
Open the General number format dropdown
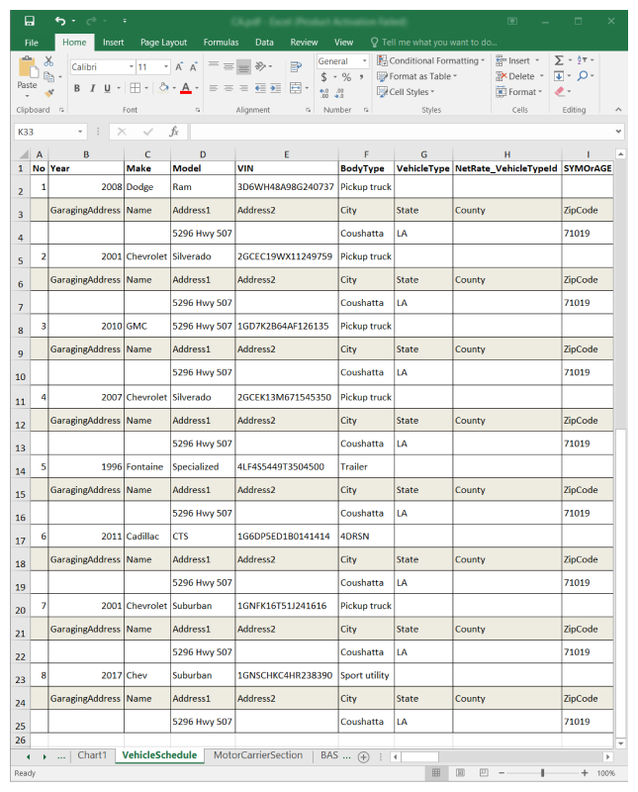point(364,61)
